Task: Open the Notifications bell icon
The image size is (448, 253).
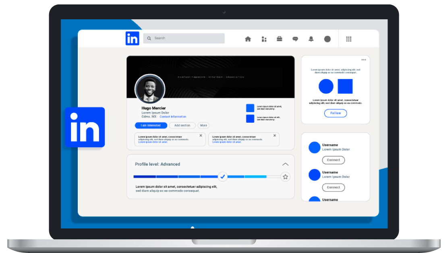Action: point(311,39)
